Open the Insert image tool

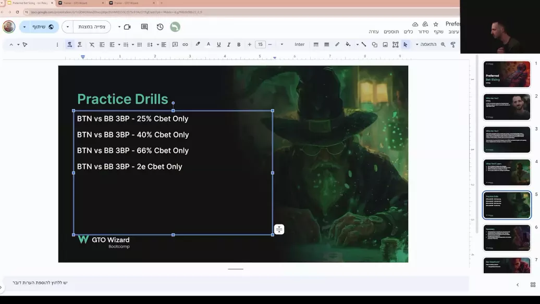click(x=385, y=44)
